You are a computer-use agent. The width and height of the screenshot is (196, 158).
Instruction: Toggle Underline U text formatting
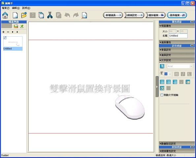tap(189, 74)
